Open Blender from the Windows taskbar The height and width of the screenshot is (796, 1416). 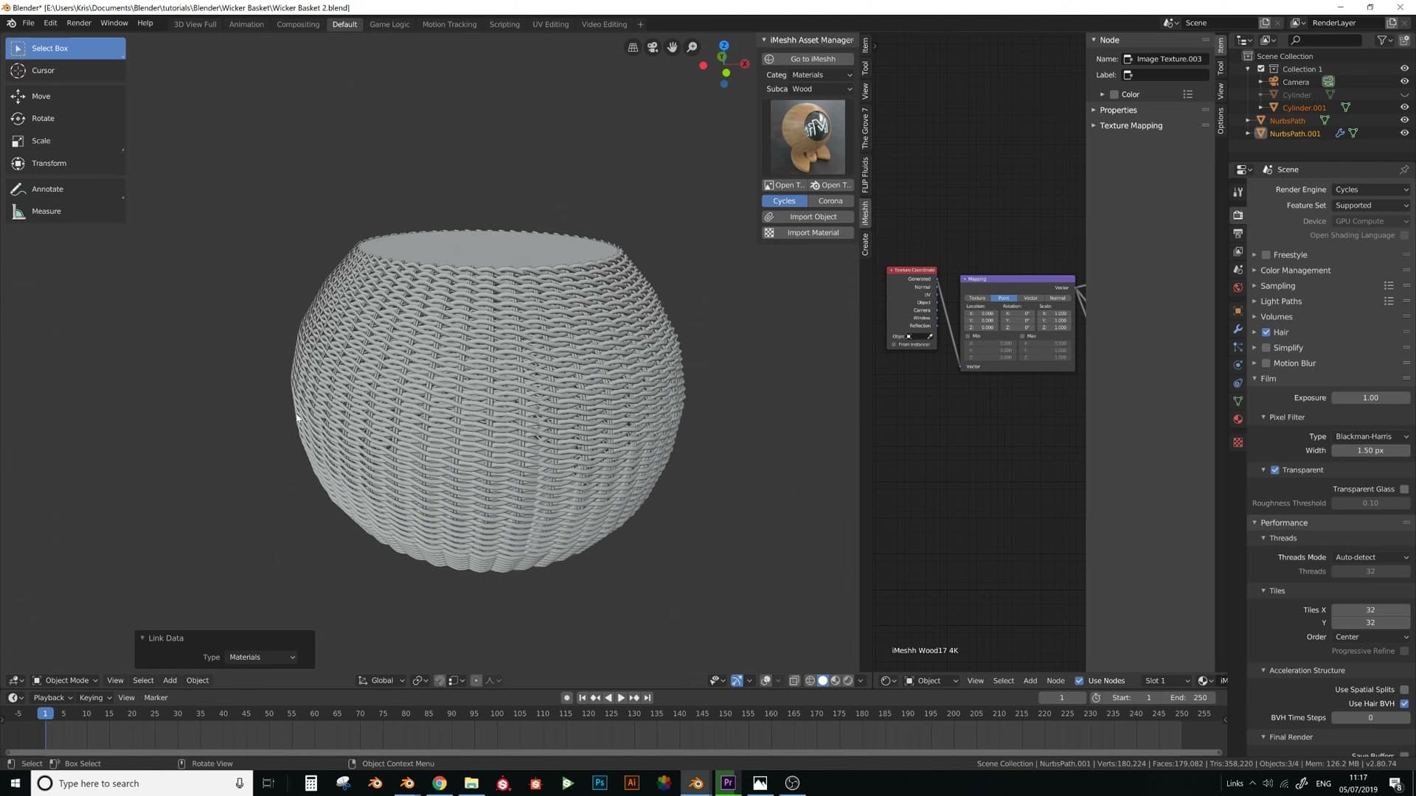[x=695, y=783]
